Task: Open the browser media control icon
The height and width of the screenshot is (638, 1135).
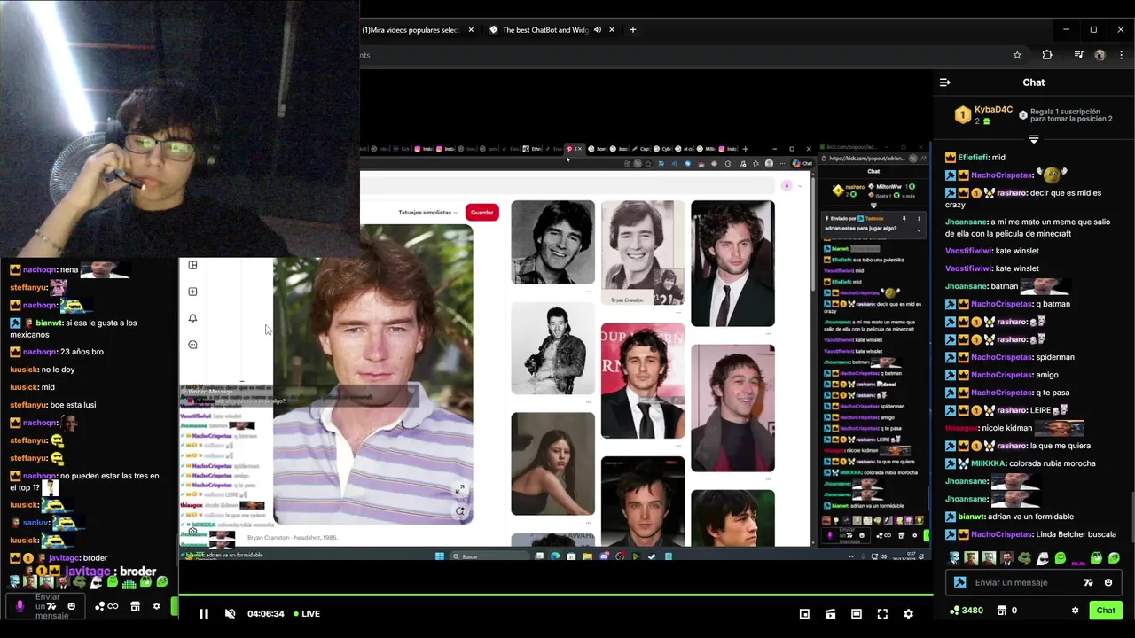Action: coord(1078,55)
